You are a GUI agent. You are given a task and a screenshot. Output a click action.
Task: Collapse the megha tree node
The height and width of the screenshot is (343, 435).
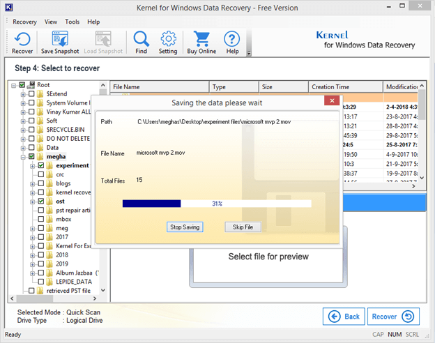(x=23, y=157)
